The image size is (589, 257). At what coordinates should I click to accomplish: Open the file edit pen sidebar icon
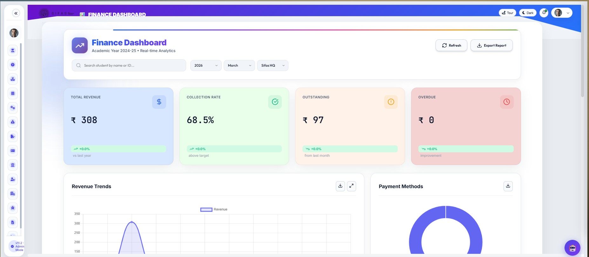(13, 136)
